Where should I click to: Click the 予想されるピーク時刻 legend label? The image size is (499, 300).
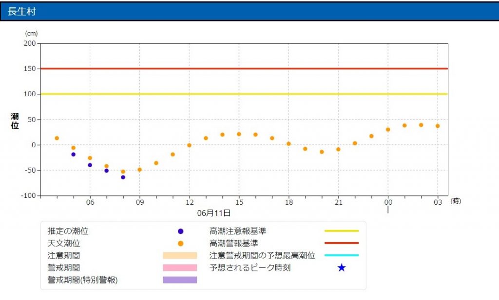click(250, 267)
